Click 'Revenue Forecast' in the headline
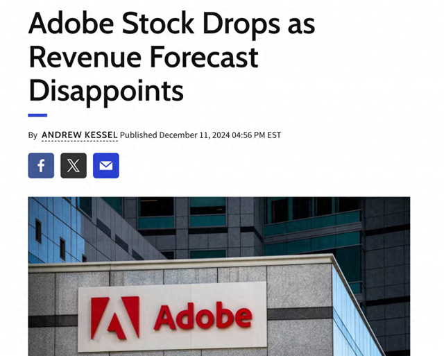Screen dimensions: 444x356 [143, 58]
